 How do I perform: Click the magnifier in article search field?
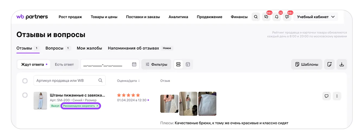click(100, 80)
